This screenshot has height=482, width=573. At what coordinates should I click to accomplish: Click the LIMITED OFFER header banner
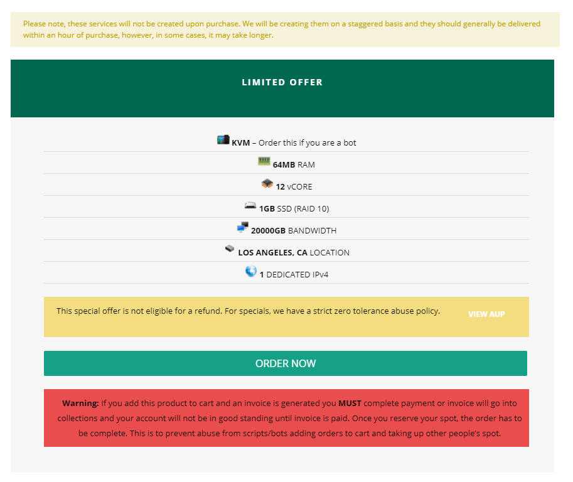[x=282, y=88]
